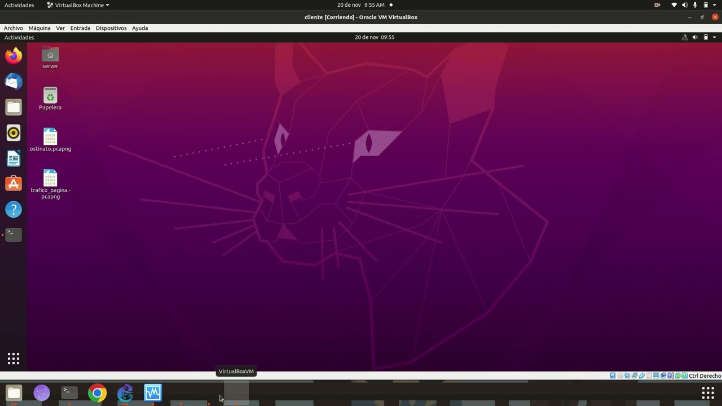Minimize the cliente VirtualBox window
The width and height of the screenshot is (722, 406).
point(689,17)
